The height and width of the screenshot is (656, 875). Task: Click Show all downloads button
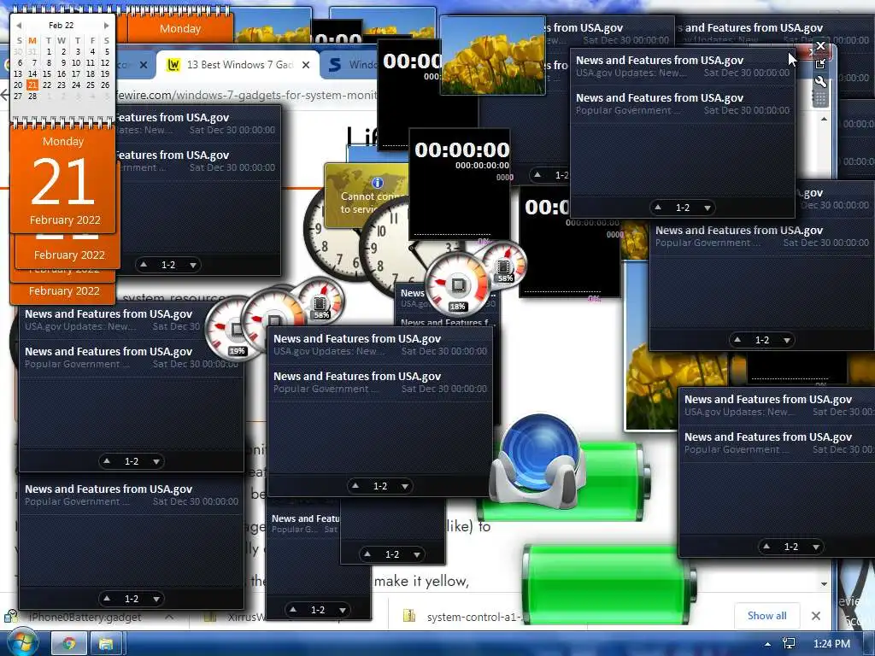[x=766, y=616]
